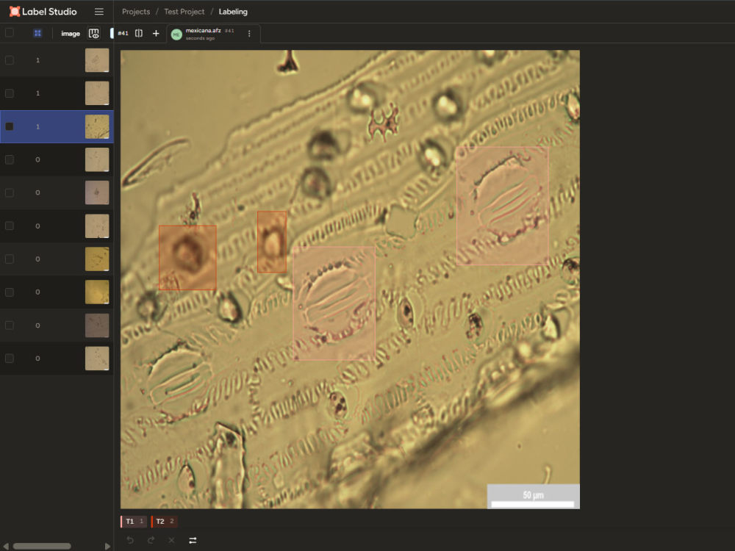Select annotation tab #41

coord(123,33)
